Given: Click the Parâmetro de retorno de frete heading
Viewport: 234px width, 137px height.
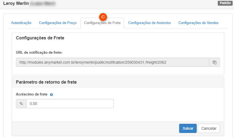Looking at the screenshot, I should pos(46,82).
